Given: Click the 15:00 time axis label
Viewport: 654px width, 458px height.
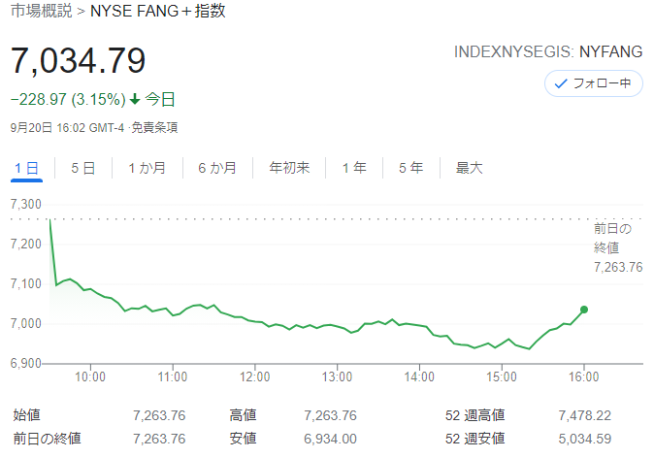Looking at the screenshot, I should [x=502, y=377].
